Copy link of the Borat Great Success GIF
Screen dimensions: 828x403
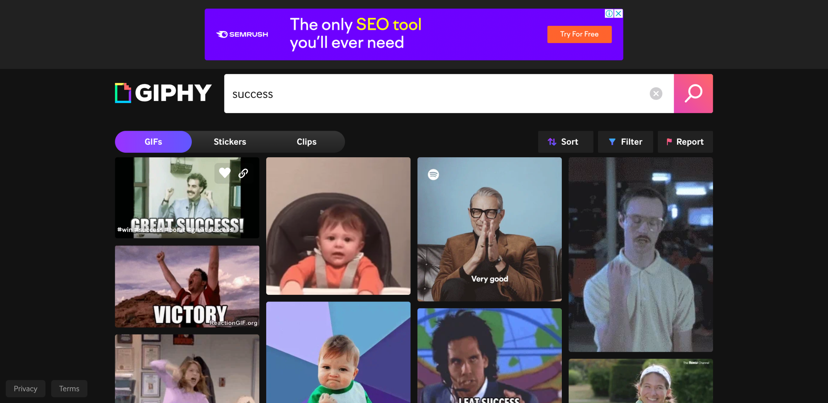click(x=243, y=173)
